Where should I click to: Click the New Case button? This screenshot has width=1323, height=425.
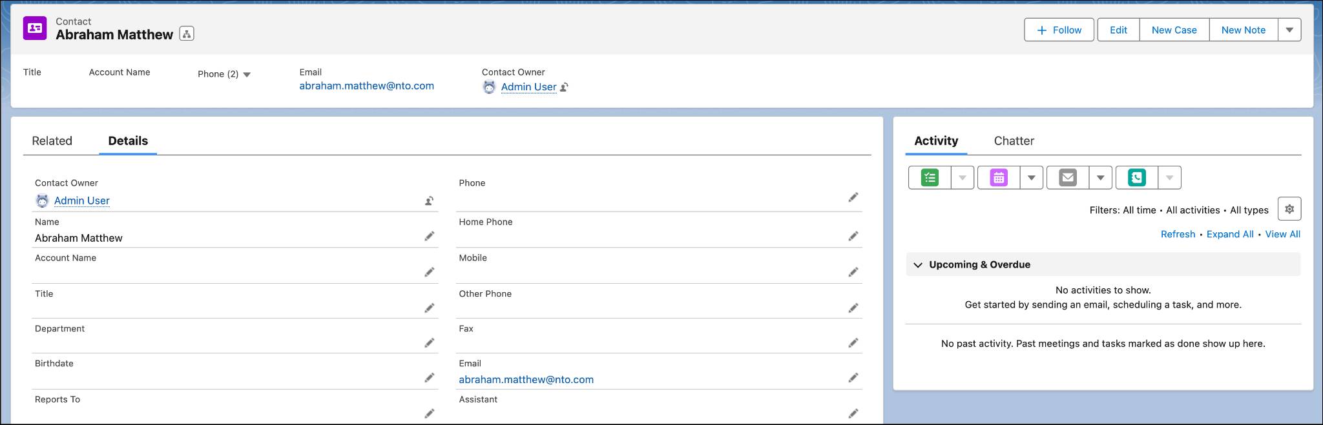[1174, 30]
